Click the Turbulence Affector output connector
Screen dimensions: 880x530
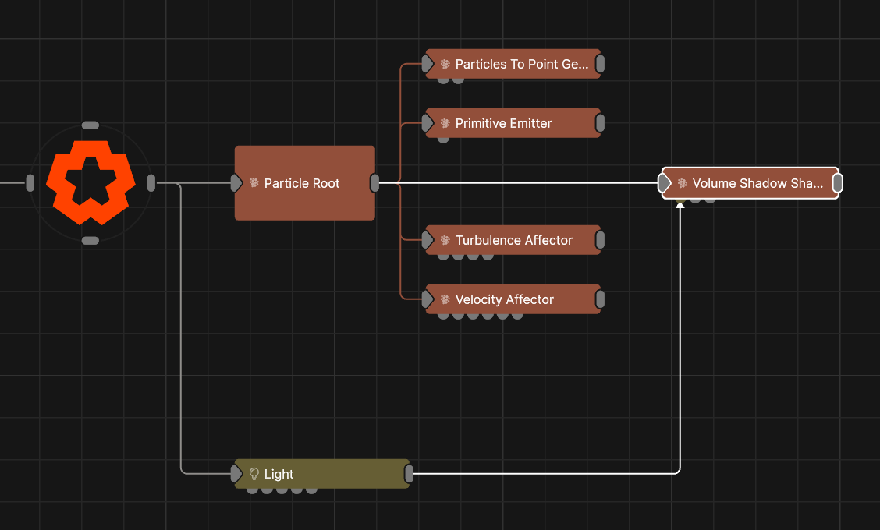(600, 240)
